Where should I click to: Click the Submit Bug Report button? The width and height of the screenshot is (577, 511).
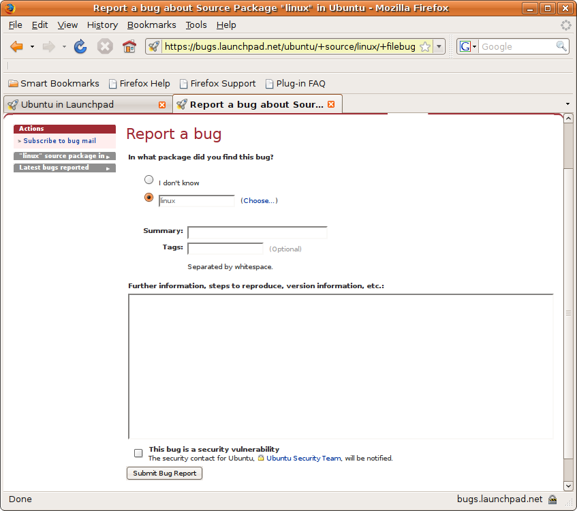pyautogui.click(x=165, y=473)
